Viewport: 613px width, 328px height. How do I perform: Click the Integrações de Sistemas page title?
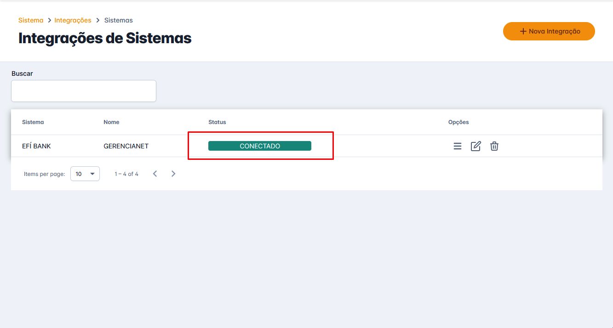(x=105, y=38)
